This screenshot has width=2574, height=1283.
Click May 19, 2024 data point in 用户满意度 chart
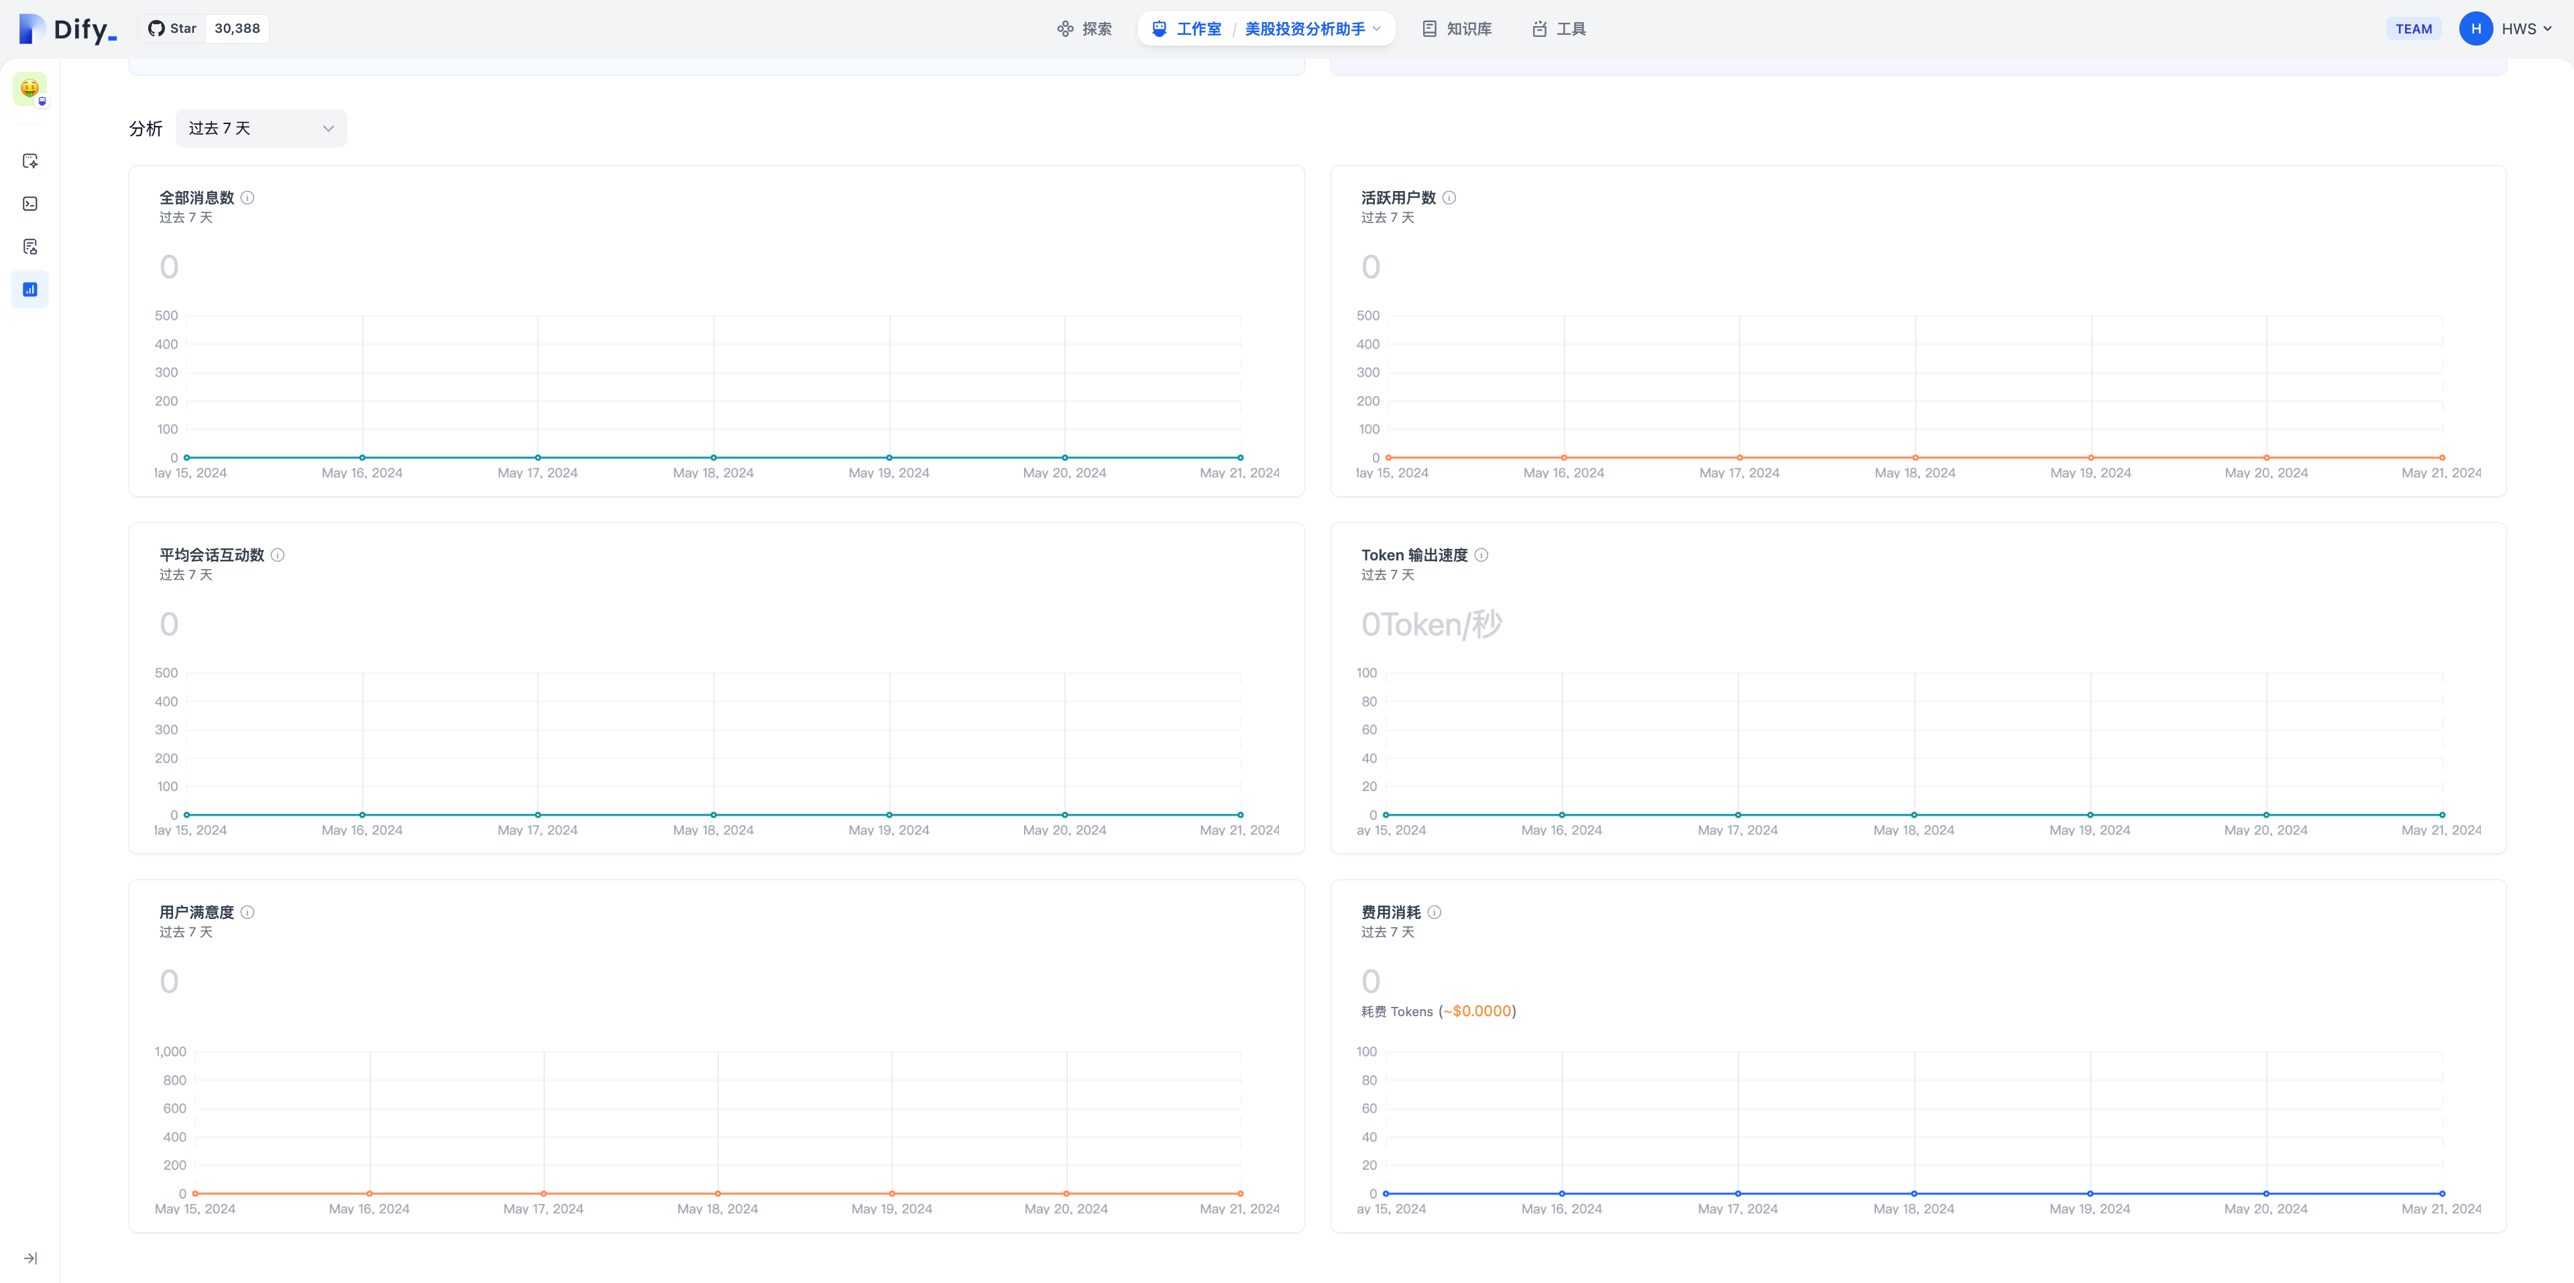892,1193
